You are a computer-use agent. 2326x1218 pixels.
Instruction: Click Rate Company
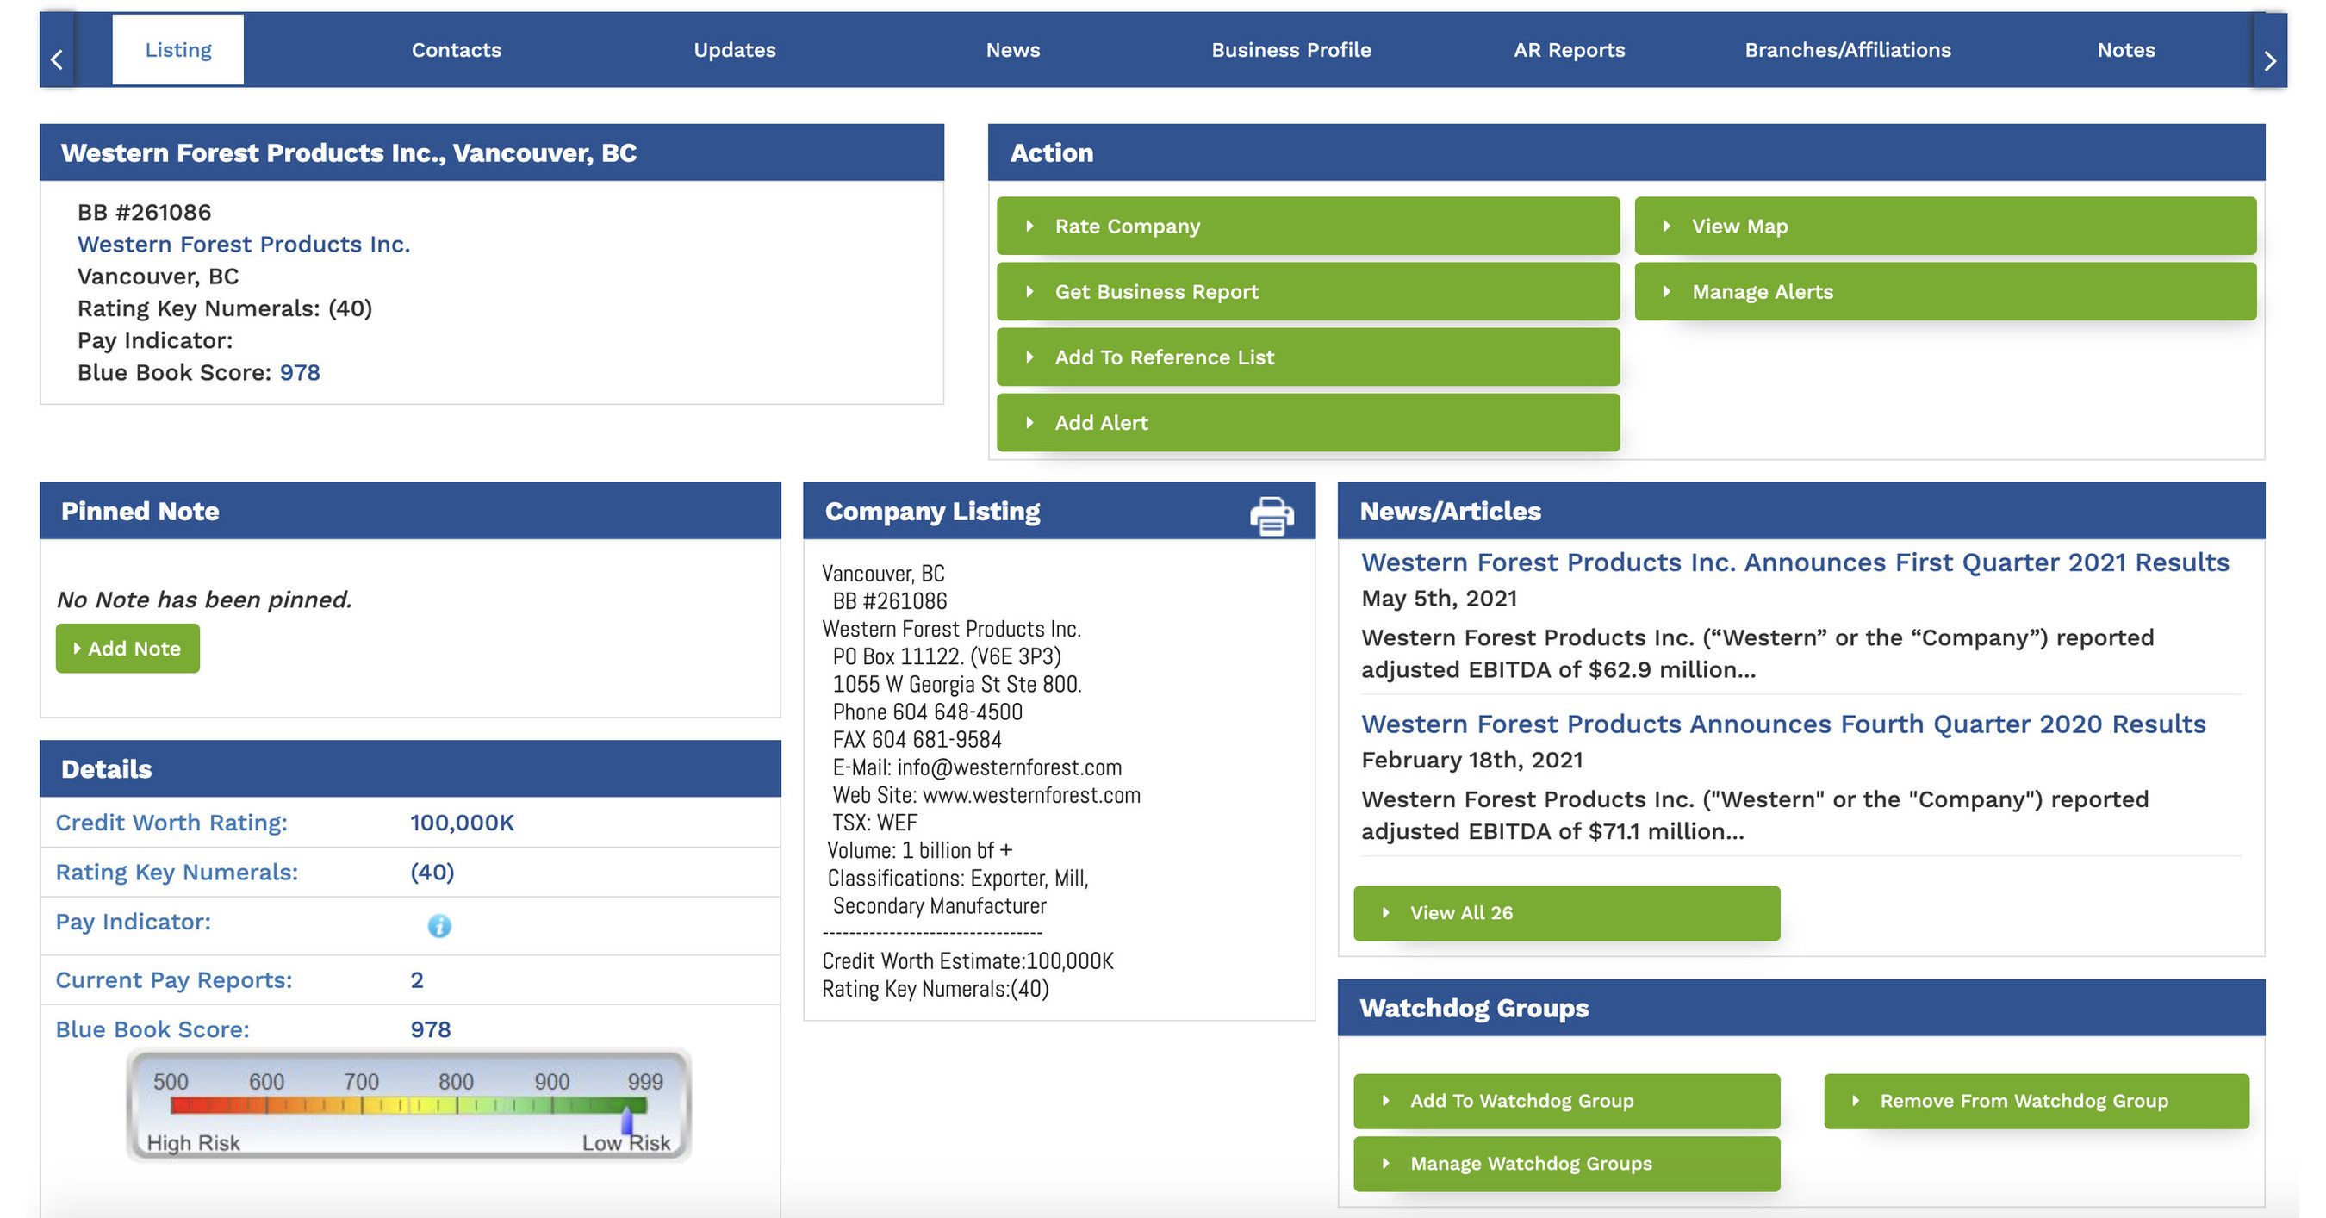pos(1307,226)
